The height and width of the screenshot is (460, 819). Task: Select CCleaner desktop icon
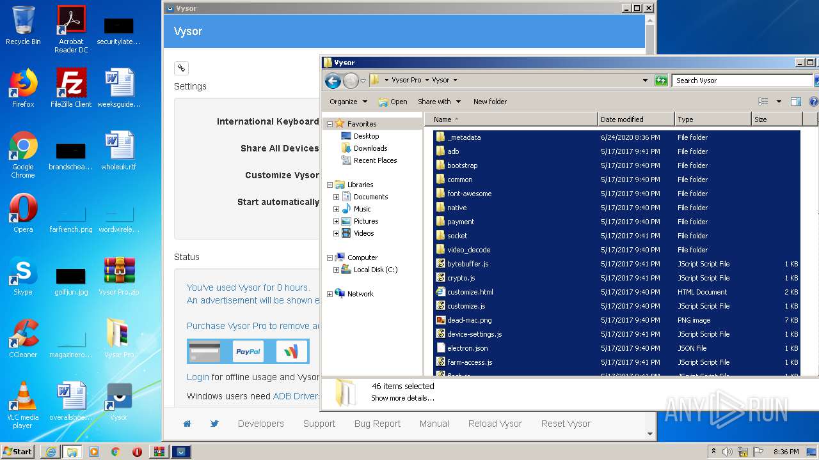[x=23, y=338]
